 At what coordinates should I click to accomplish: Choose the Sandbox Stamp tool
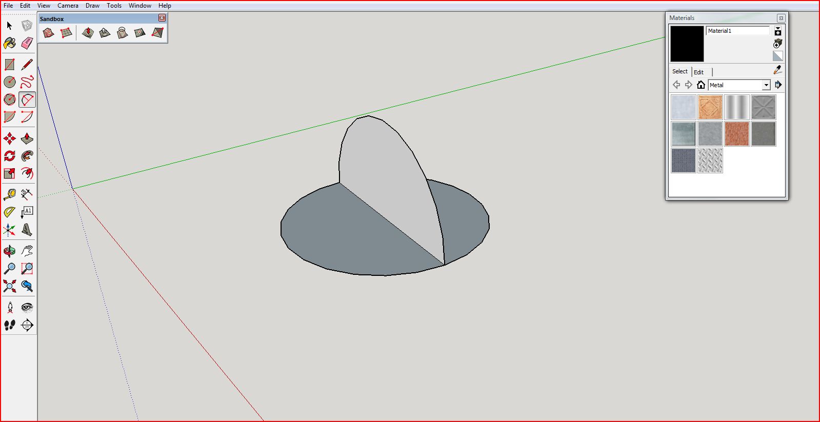coord(105,33)
